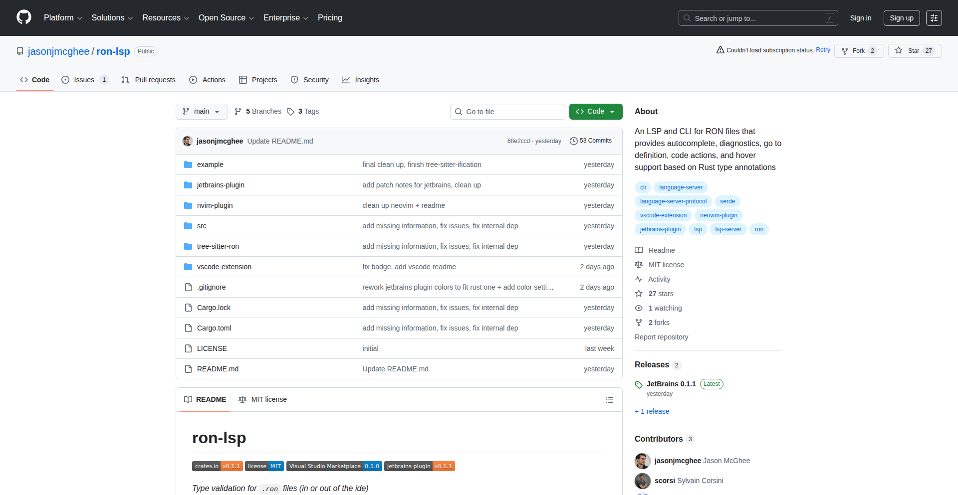This screenshot has height=495, width=958.
Task: Open the header menu icon beside Sign up
Action: pyautogui.click(x=934, y=18)
